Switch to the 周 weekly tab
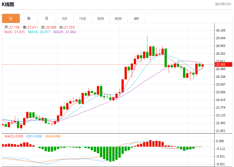Viewport: 234px width, 167px height. pos(29,19)
